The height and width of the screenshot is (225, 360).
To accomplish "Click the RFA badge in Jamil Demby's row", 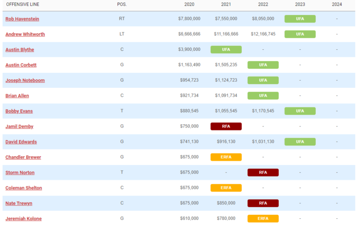I will coord(226,126).
